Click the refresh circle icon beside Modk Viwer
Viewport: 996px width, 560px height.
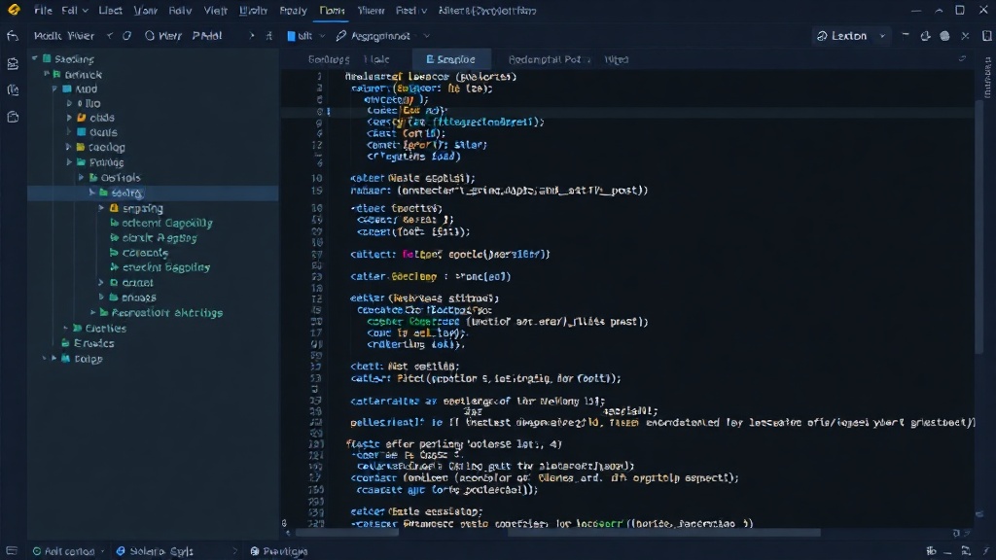coord(126,36)
